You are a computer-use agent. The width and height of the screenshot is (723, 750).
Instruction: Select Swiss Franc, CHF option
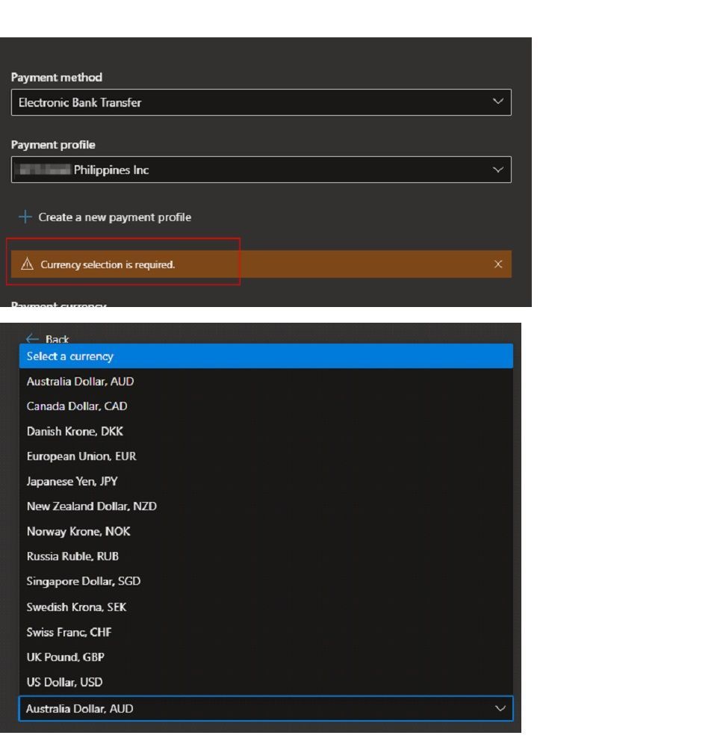[266, 632]
